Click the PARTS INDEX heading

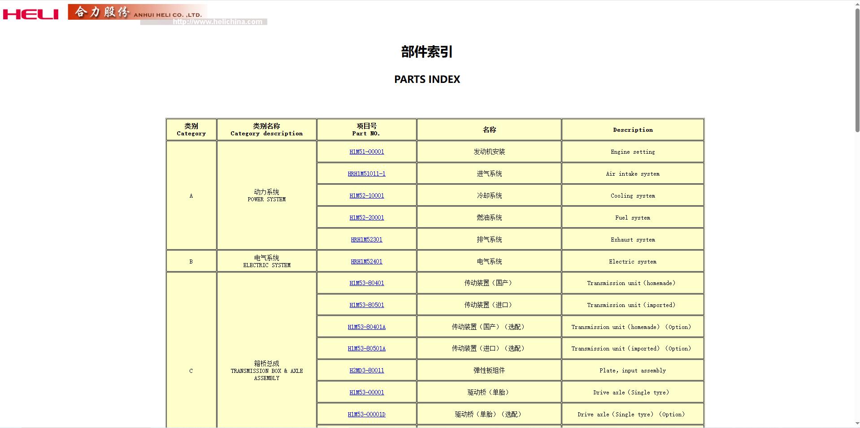click(x=427, y=79)
